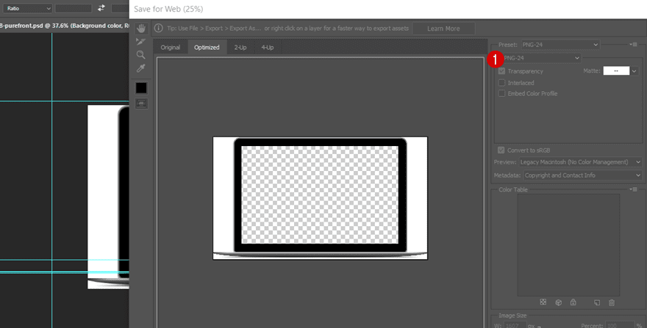Click the image width input field
The height and width of the screenshot is (328, 647).
tap(515, 326)
